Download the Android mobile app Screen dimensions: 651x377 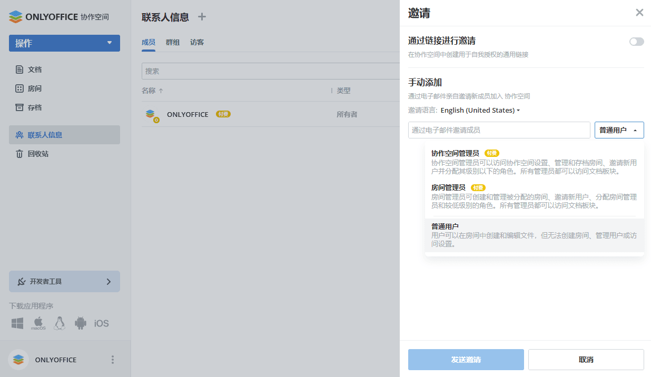click(x=80, y=323)
